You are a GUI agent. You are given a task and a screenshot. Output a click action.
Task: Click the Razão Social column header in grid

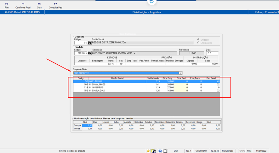tap(117, 79)
